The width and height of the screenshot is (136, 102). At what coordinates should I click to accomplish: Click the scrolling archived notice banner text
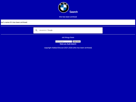14,22
